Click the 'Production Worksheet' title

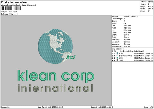click(x=14, y=2)
